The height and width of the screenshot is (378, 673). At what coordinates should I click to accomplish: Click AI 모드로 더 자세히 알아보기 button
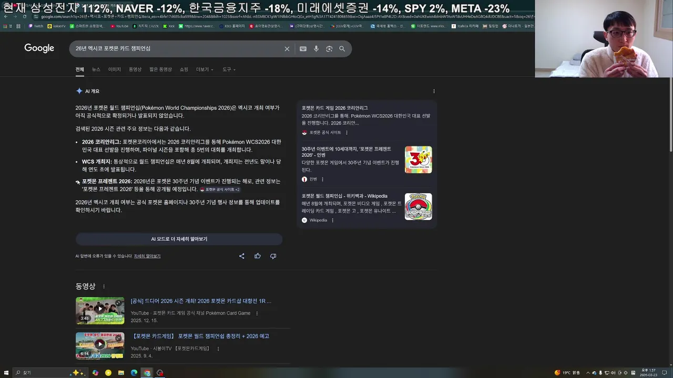[179, 239]
